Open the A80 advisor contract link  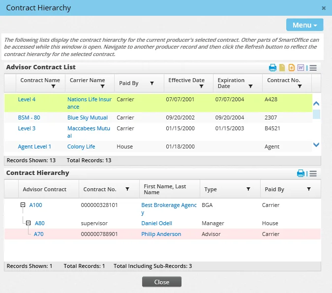click(40, 223)
